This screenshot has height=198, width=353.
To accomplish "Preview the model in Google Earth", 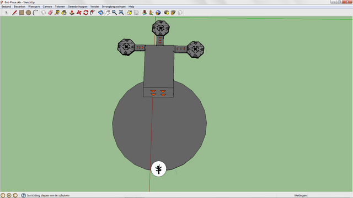I will point(158,13).
